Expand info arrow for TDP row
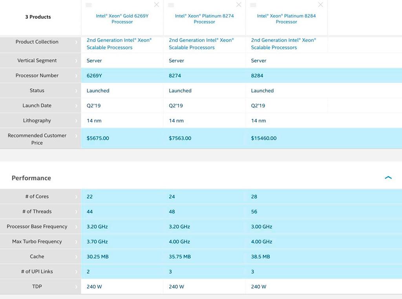Viewport: 402px width, 299px height. [76, 287]
